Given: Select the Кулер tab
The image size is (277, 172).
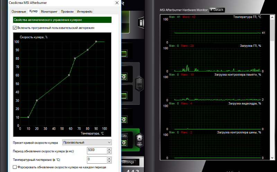Looking at the screenshot, I should click(33, 11).
